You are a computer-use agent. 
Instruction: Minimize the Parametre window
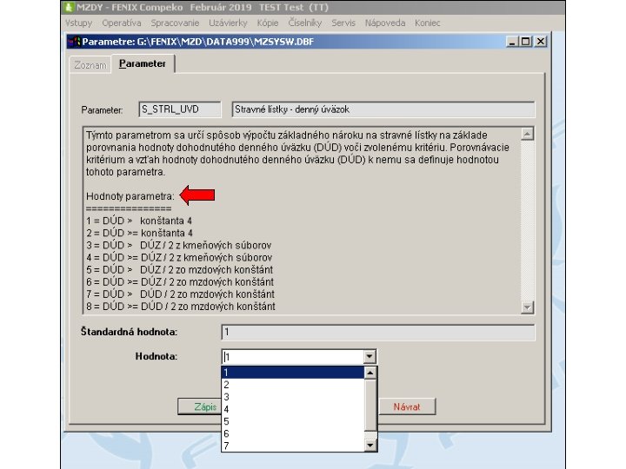(x=511, y=42)
